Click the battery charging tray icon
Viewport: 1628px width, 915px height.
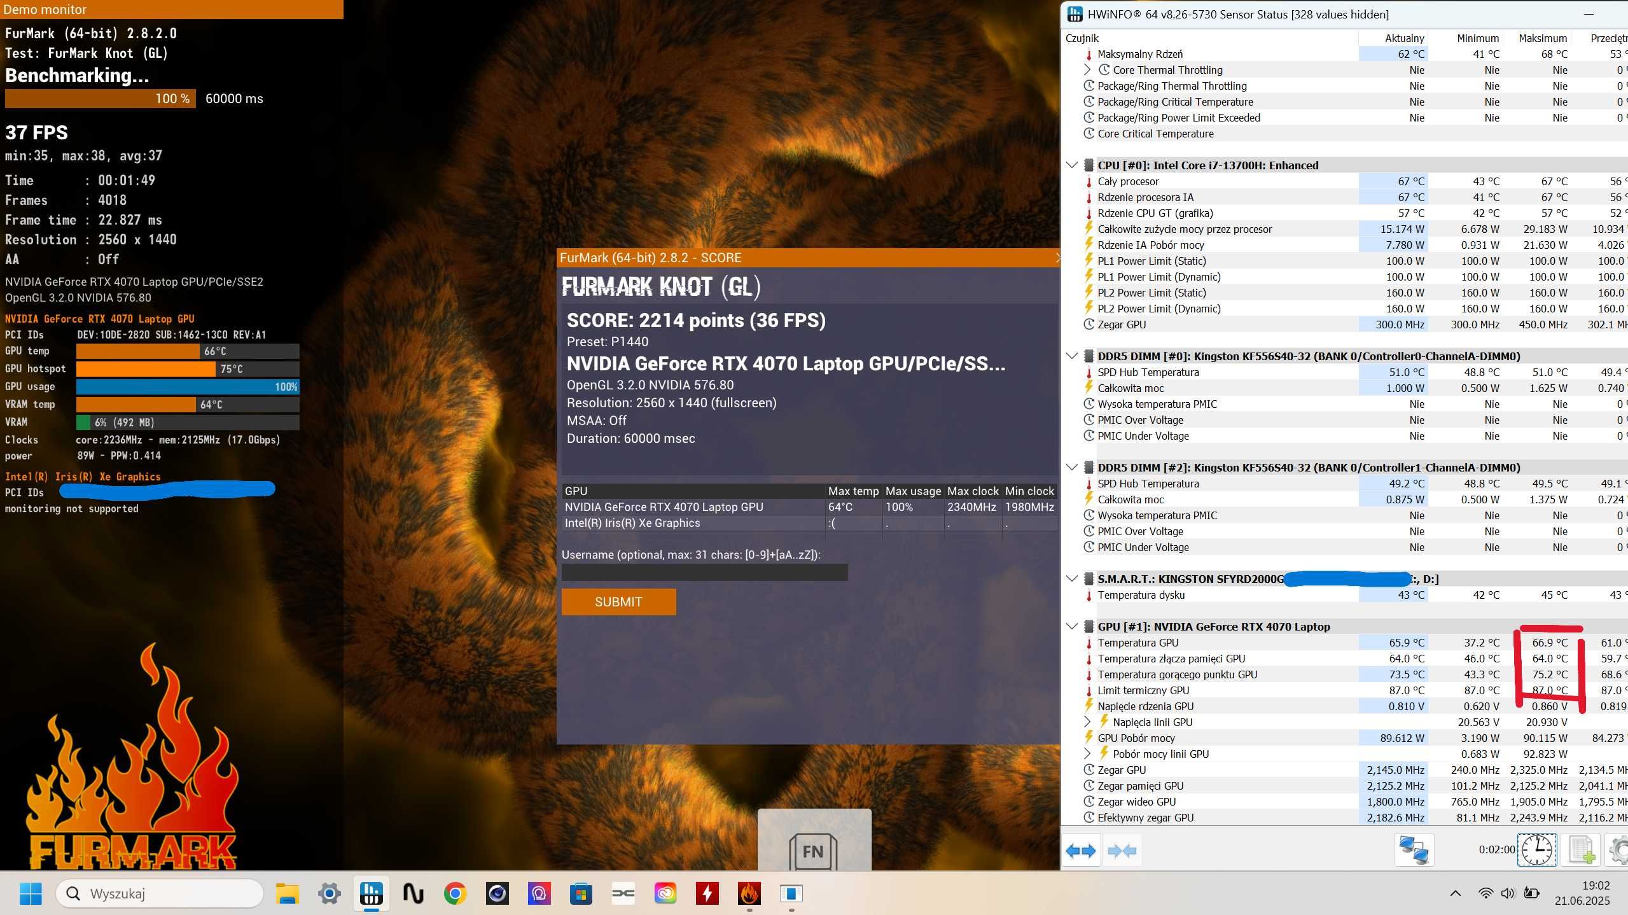tap(1532, 893)
